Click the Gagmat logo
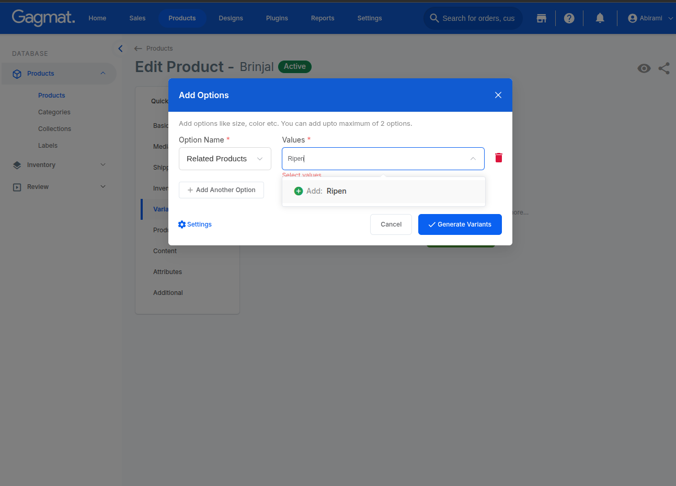676x486 pixels. pyautogui.click(x=43, y=18)
